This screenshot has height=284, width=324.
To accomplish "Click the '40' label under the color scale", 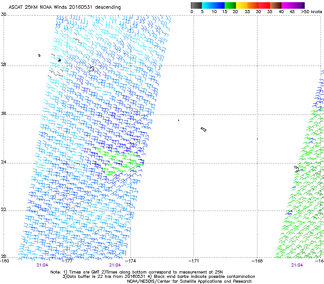I will tap(281, 12).
